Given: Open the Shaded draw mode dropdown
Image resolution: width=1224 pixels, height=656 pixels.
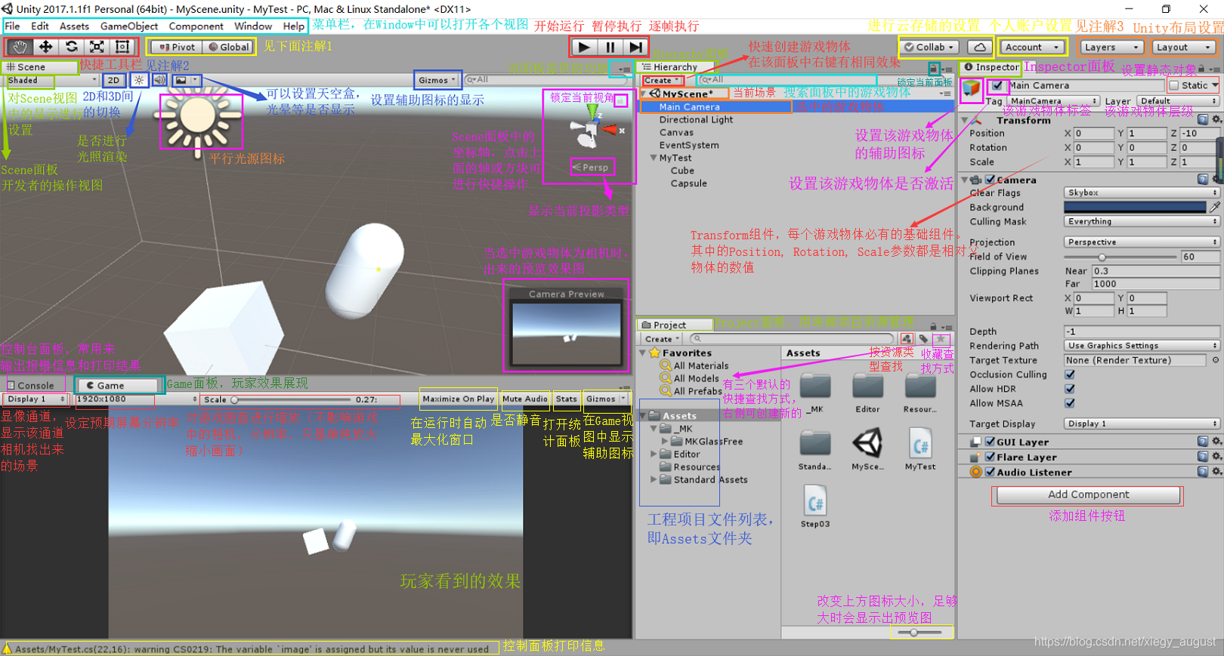Looking at the screenshot, I should pyautogui.click(x=51, y=80).
